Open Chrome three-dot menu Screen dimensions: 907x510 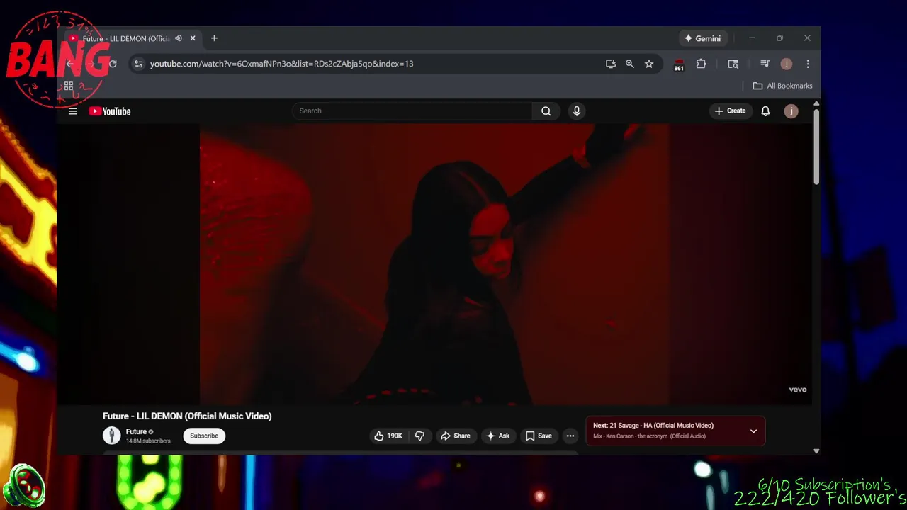(808, 64)
